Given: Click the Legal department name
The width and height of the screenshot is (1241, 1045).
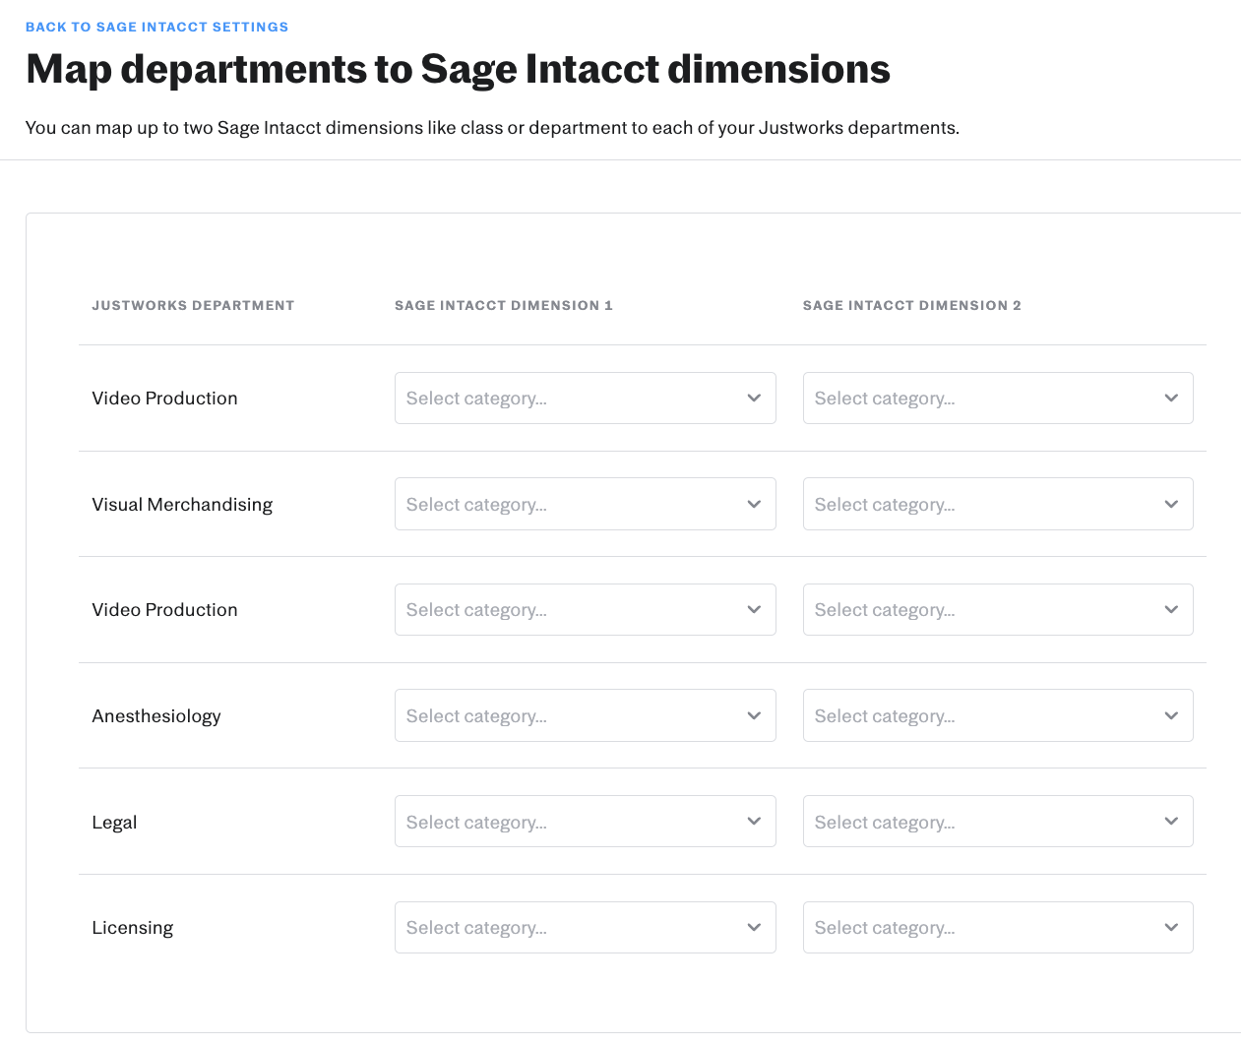Looking at the screenshot, I should [x=114, y=823].
